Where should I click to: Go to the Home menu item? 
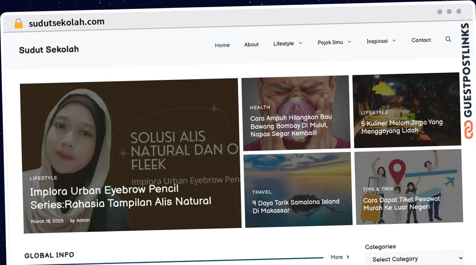222,45
